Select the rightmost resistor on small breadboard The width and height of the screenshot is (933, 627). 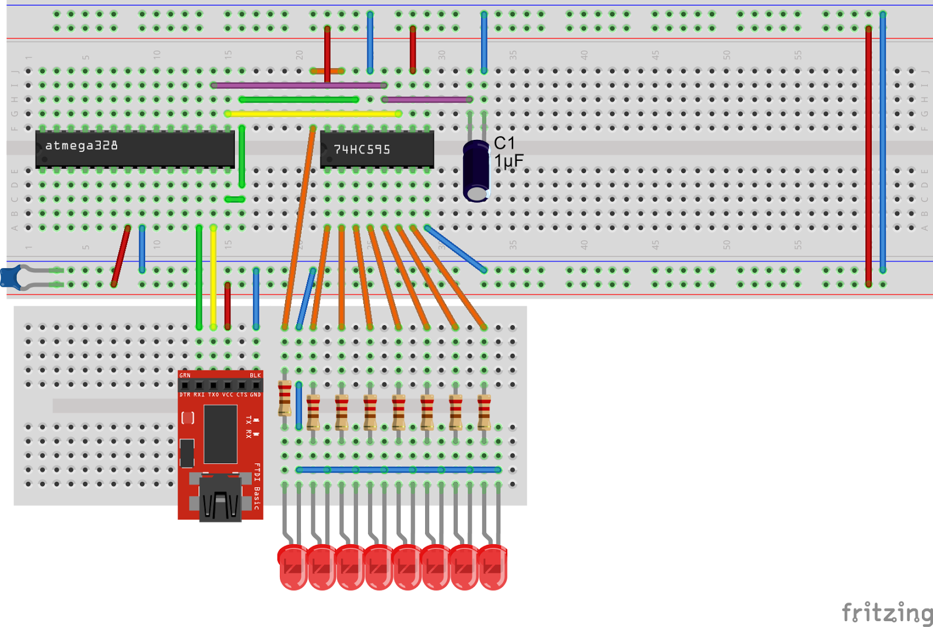coord(484,413)
